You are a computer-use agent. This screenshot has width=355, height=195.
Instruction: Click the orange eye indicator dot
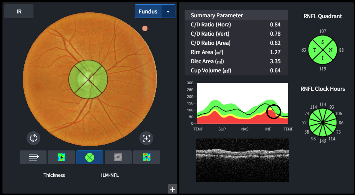145,28
